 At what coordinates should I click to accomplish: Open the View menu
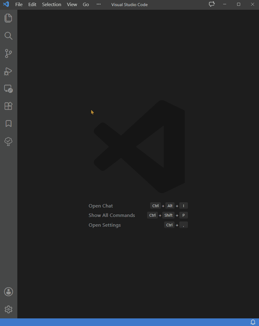pos(72,4)
